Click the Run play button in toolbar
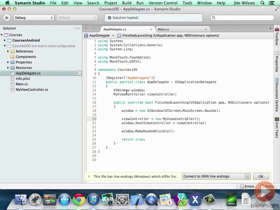 [7, 18]
